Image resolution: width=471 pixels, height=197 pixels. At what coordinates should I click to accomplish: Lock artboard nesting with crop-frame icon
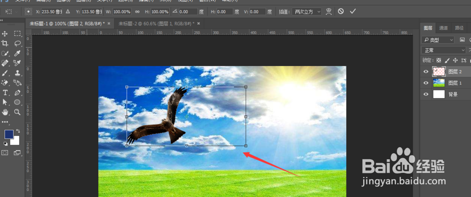pyautogui.click(x=464, y=60)
